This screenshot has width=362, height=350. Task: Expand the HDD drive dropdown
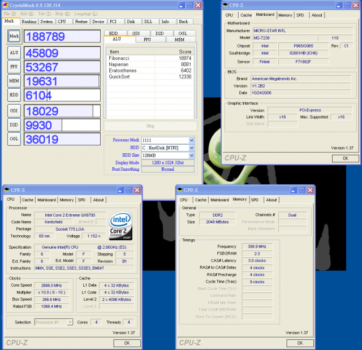coord(191,148)
